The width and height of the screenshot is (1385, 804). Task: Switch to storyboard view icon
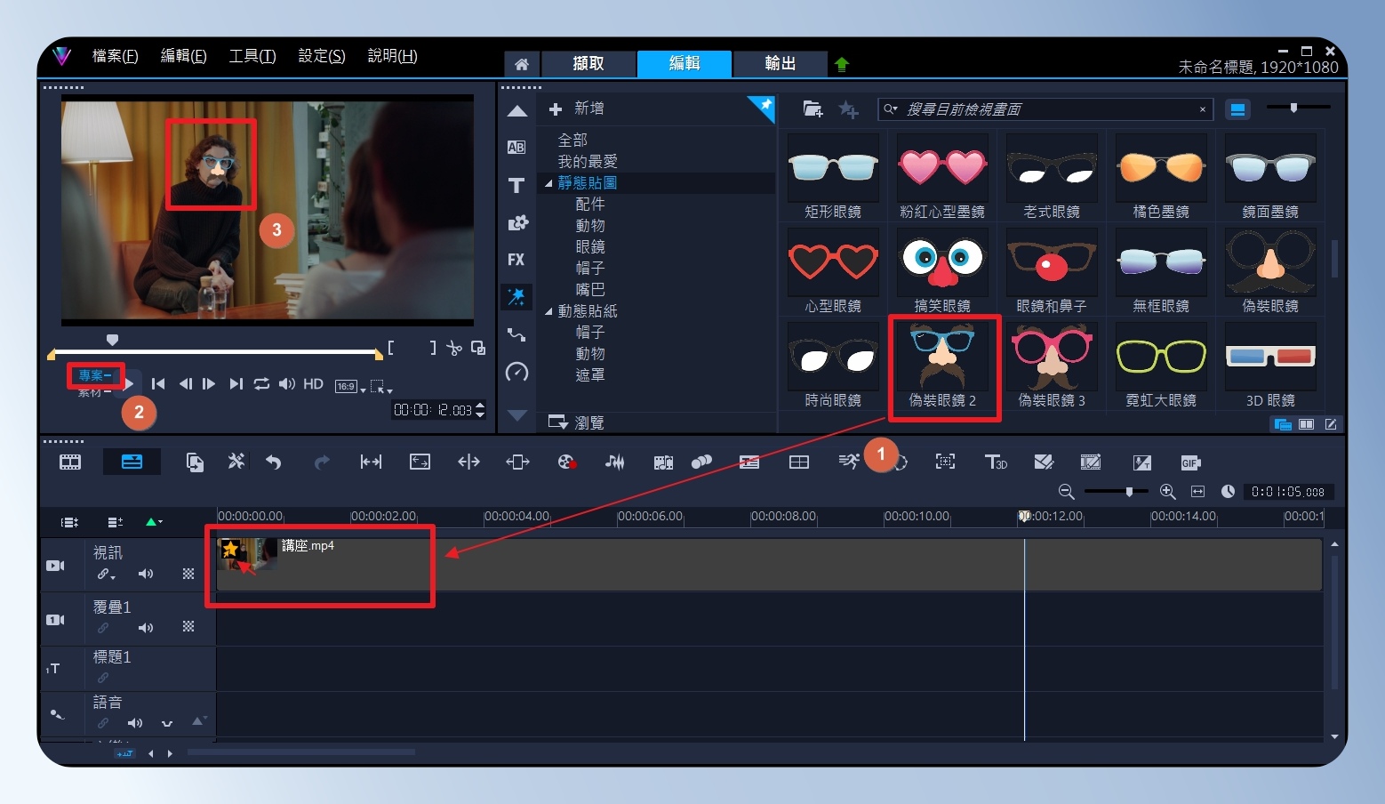[x=70, y=462]
